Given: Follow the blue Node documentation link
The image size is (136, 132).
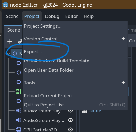Looking at the screenshot, I should click(95, 111).
